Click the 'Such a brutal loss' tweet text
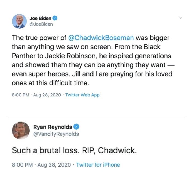The width and height of the screenshot is (193, 176). click(74, 150)
